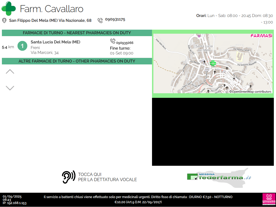Click the San Filippo Del Mela address text
The height and width of the screenshot is (207, 276).
click(x=50, y=20)
